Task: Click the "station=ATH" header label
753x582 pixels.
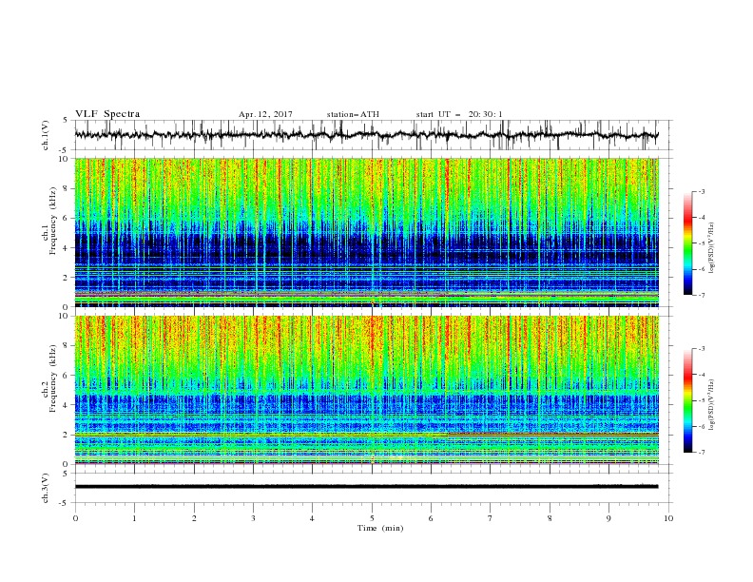Action: (x=353, y=114)
